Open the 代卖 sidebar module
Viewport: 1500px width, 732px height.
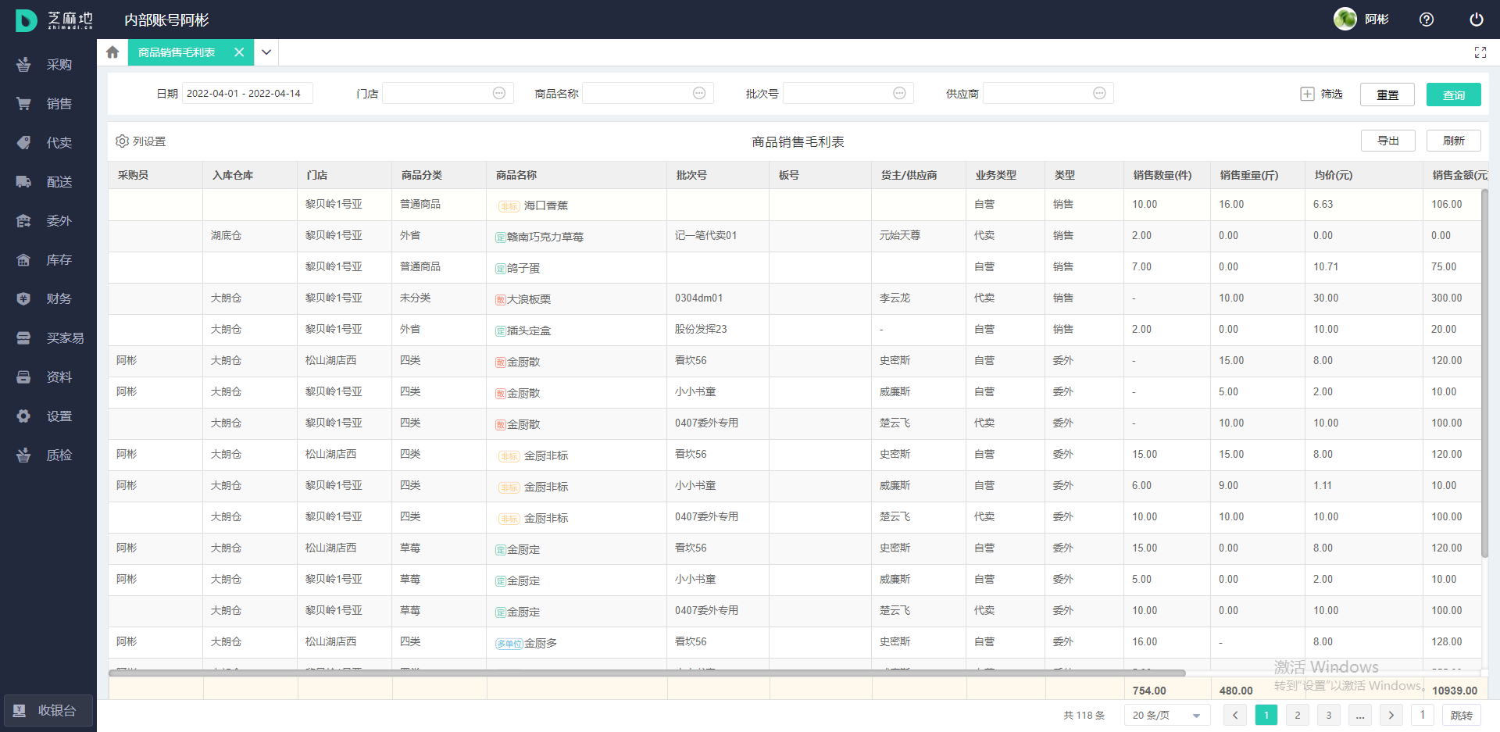(x=48, y=143)
